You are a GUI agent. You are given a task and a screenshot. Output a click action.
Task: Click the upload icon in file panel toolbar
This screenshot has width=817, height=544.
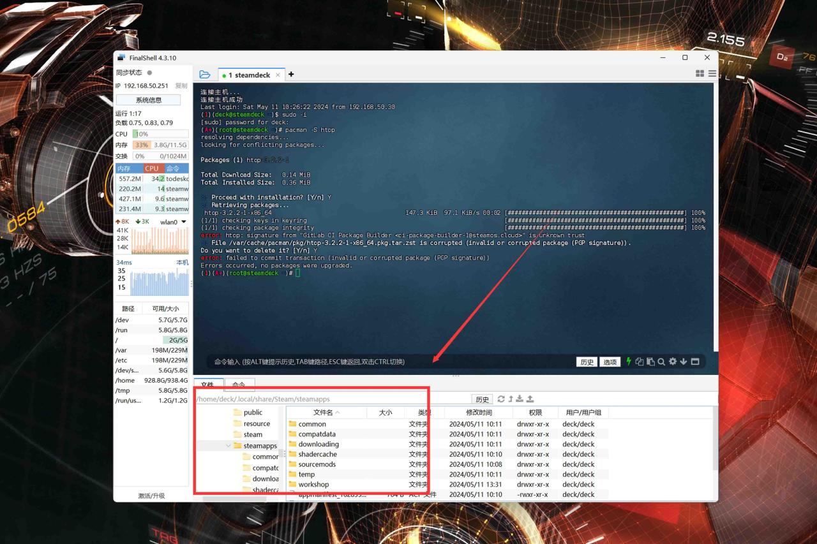tap(530, 399)
